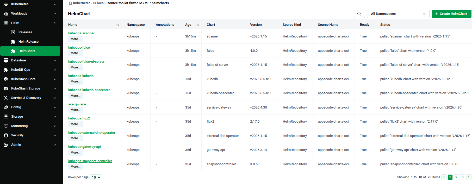Click the Datastore stack icon

(x=6, y=60)
